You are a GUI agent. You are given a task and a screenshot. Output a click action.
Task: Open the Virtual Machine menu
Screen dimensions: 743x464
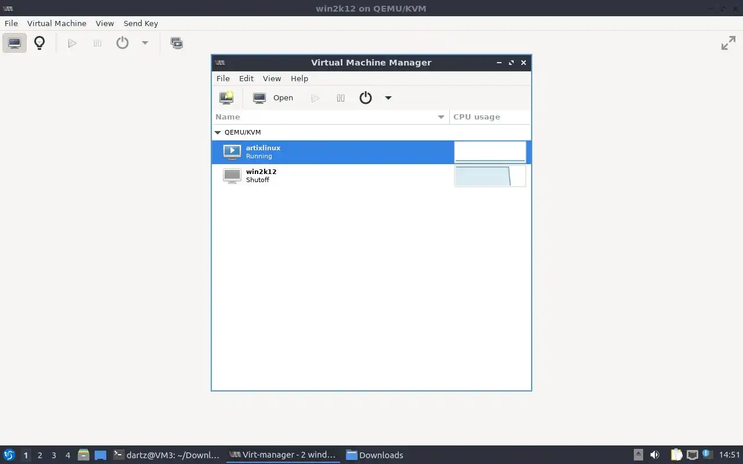coord(57,23)
